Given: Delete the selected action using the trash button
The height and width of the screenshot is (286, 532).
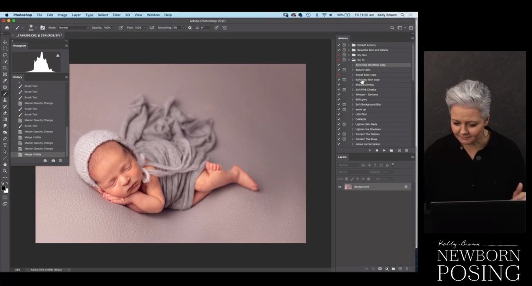Looking at the screenshot, I should click(407, 150).
